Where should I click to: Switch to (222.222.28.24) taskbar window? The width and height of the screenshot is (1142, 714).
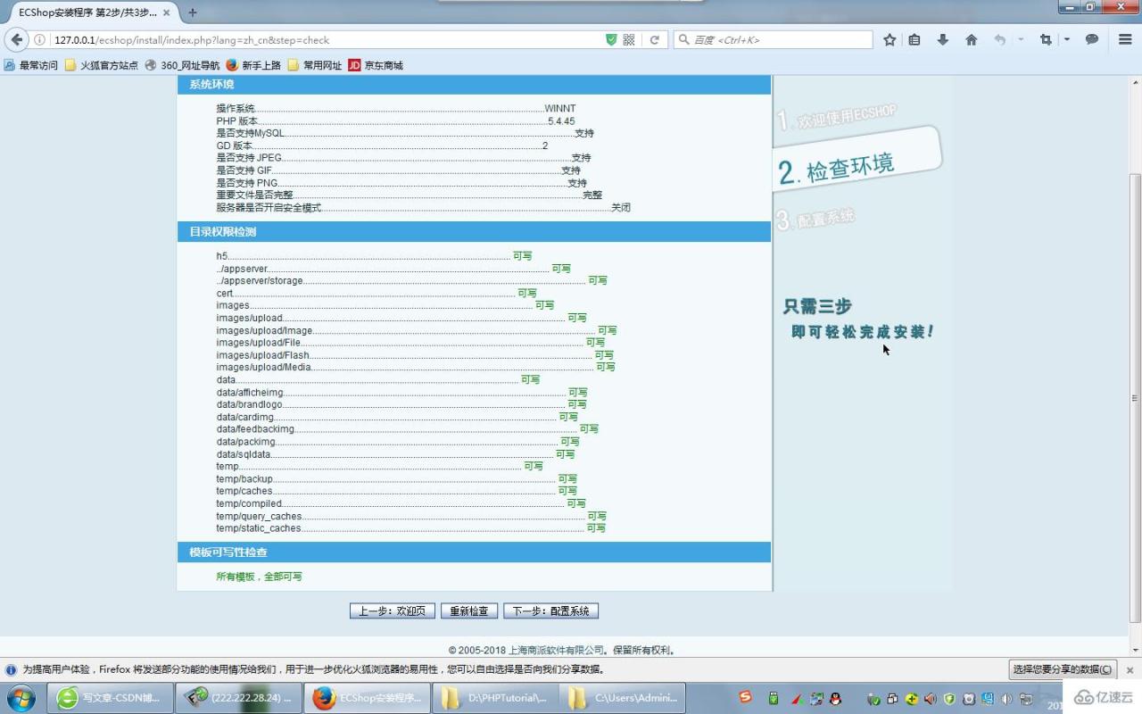coord(238,698)
